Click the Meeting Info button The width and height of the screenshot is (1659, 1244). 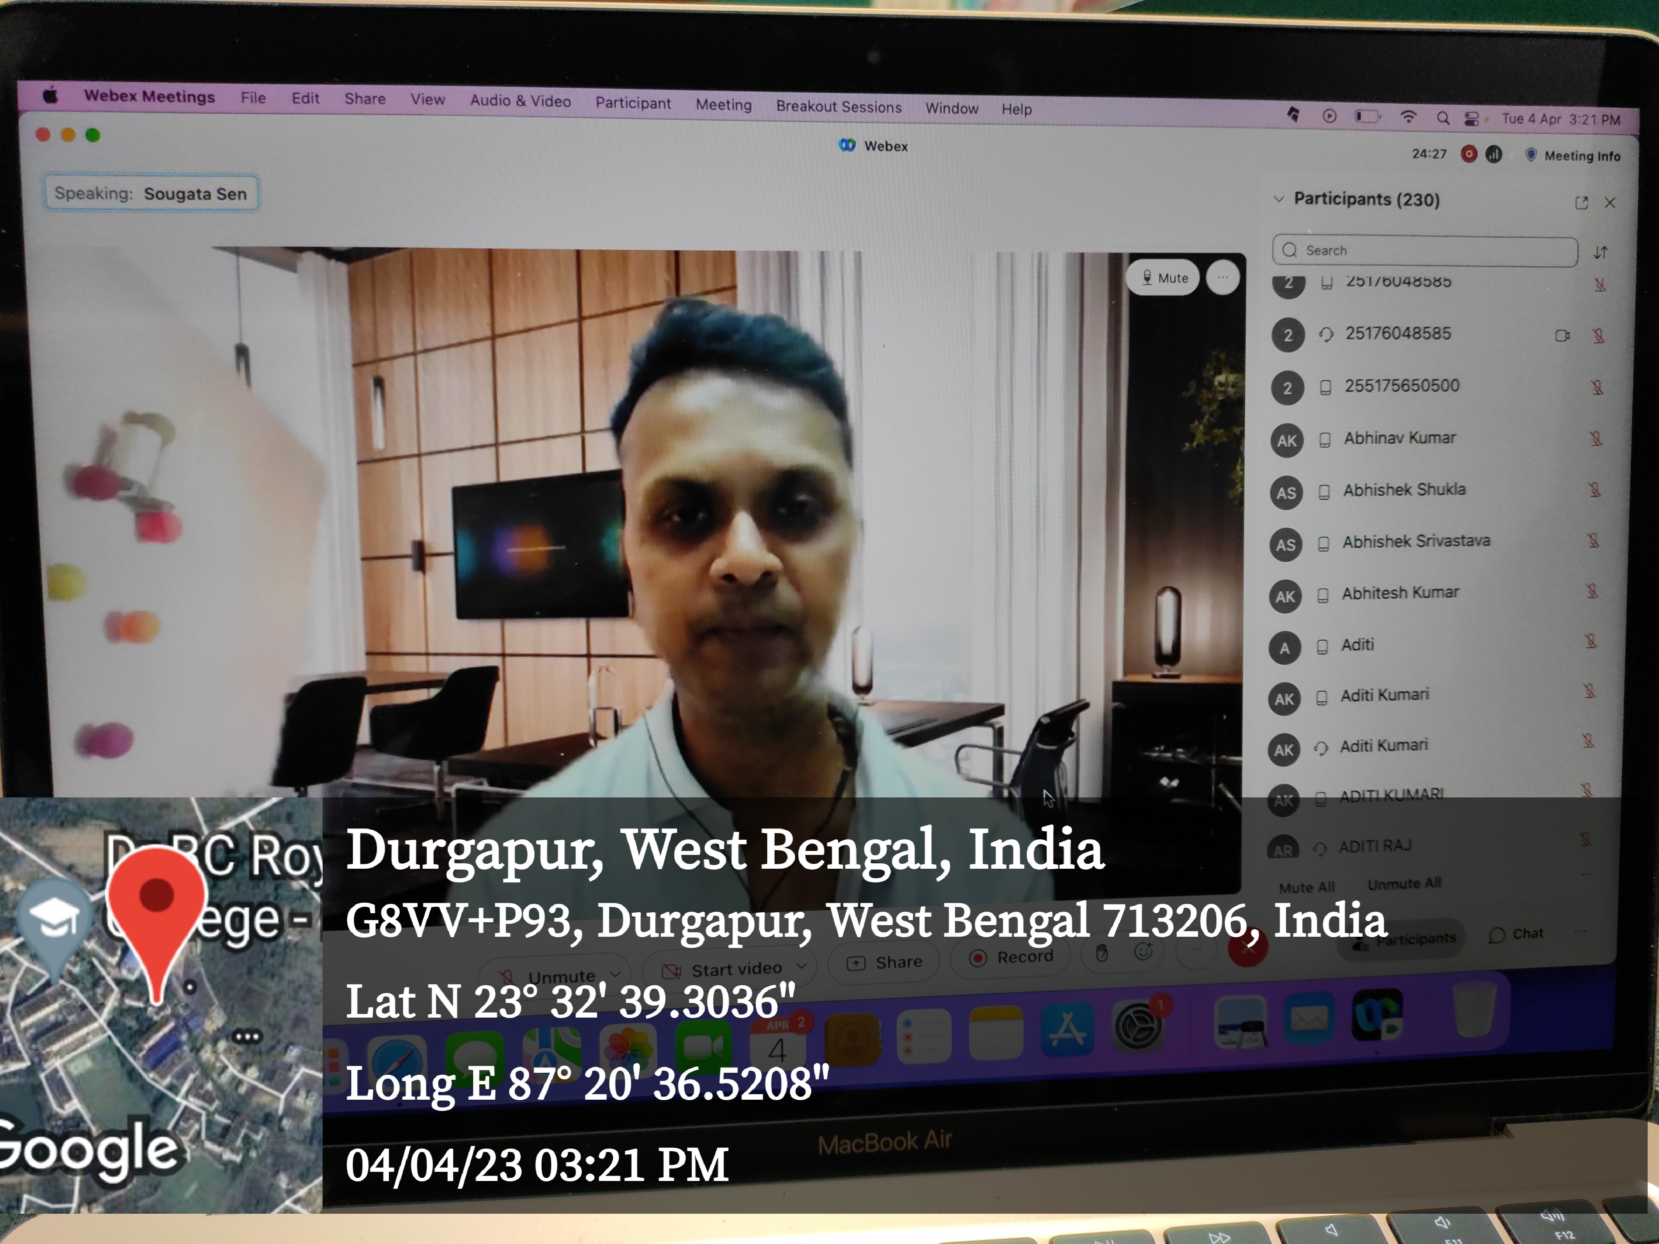tap(1574, 156)
